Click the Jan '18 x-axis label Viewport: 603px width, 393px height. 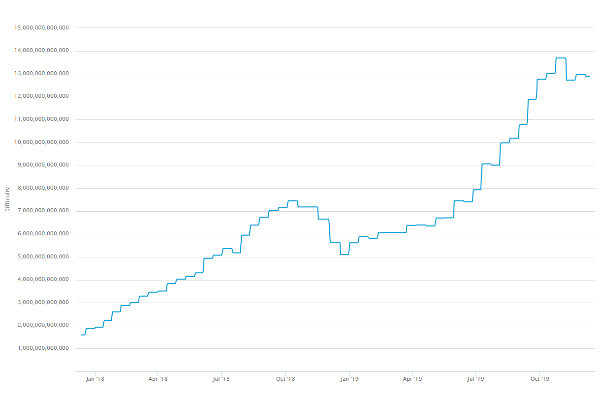point(95,379)
